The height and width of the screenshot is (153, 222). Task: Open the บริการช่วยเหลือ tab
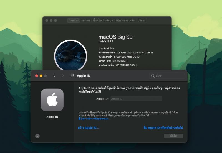point(125,20)
